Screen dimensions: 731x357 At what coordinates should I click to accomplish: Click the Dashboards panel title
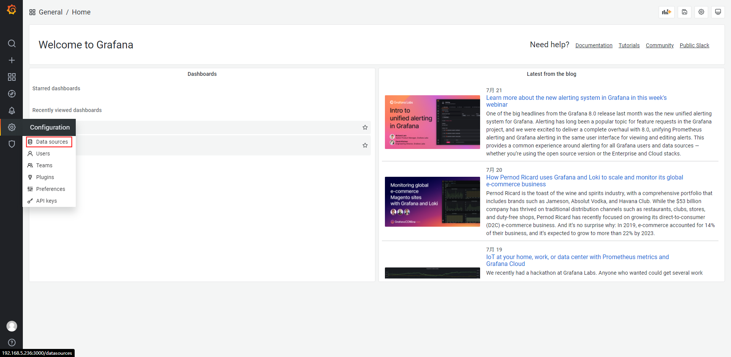click(x=202, y=74)
